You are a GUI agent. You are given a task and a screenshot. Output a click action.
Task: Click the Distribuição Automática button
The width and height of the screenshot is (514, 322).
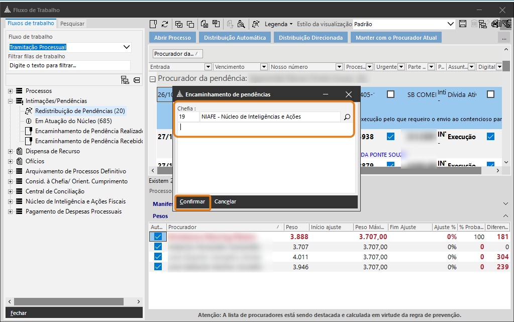235,38
